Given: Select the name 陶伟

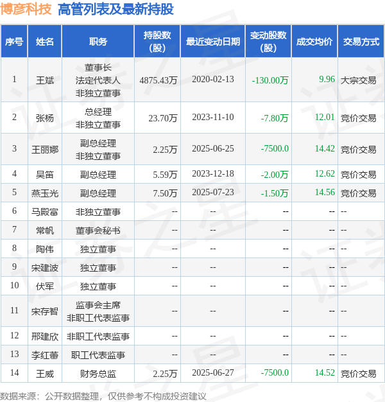Looking at the screenshot, I should pos(45,249).
